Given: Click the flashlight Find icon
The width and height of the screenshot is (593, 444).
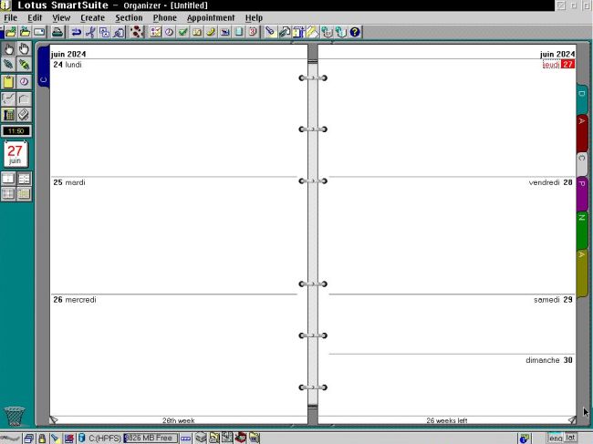Looking at the screenshot, I should point(270,32).
